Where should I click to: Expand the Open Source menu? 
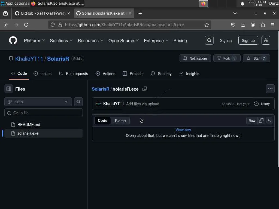[x=124, y=41]
